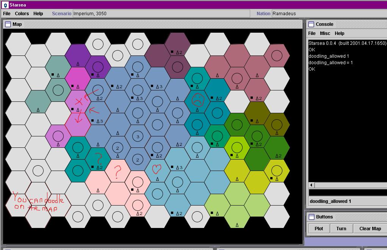Select the teal hex with the question mark
387x250 pixels.
[97, 159]
